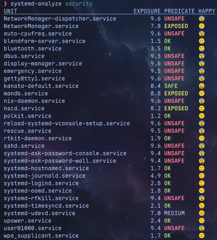Select the blendfarm-server.service unit name
217x240 pixels.
pos(44,41)
